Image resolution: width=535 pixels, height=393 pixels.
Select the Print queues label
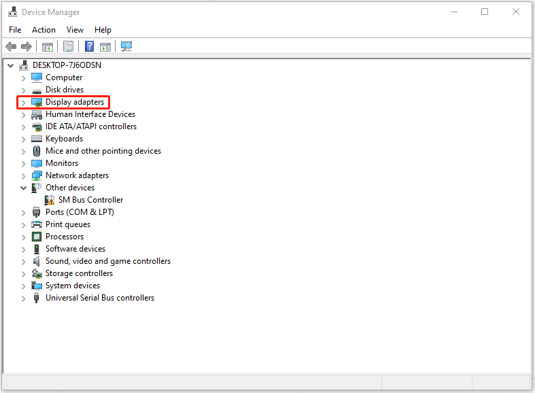68,224
